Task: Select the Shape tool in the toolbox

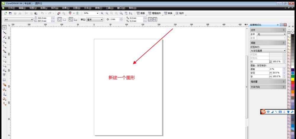Action: [4, 32]
